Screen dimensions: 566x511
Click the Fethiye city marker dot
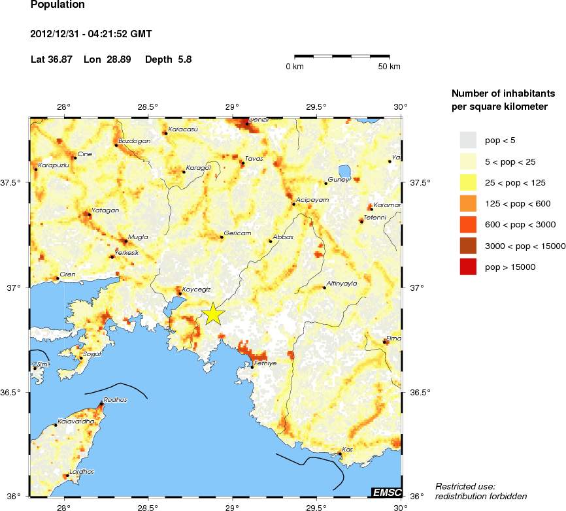coord(252,367)
